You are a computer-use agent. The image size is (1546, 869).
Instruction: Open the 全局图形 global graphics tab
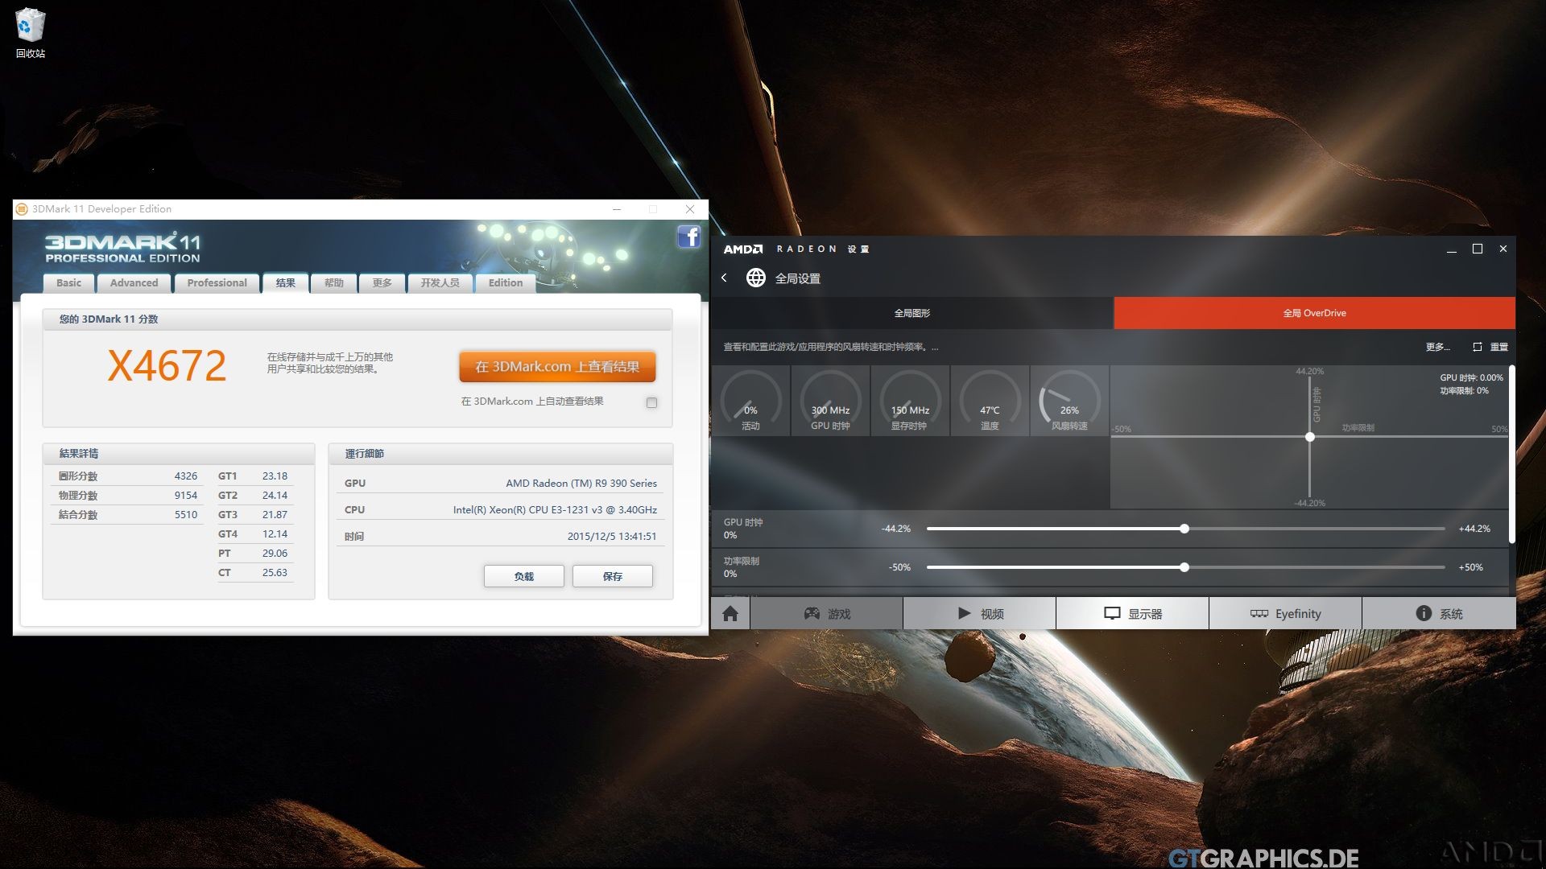(912, 313)
